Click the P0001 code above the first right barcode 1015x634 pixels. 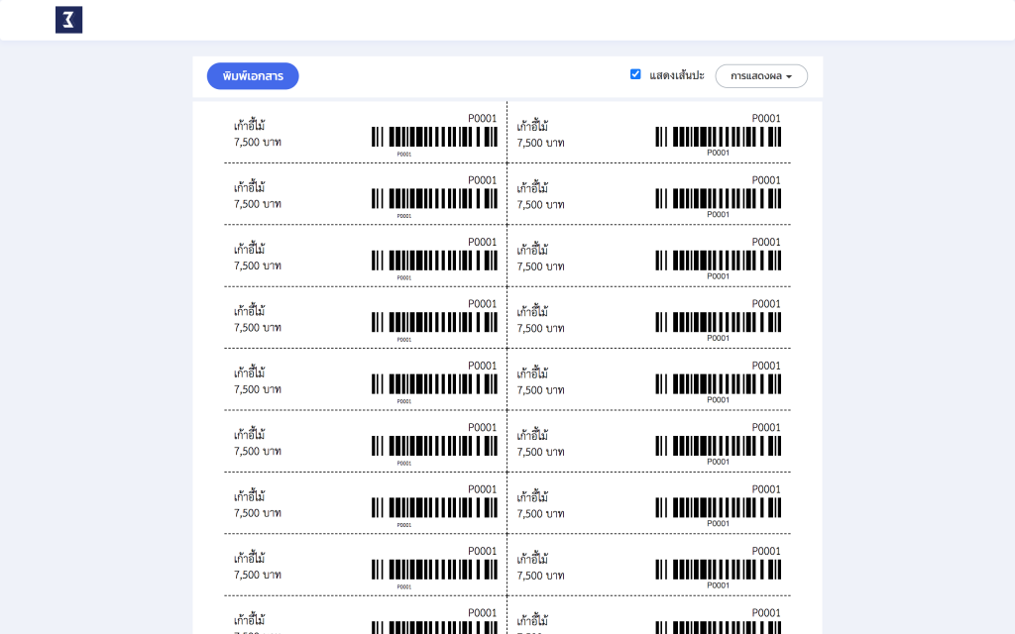(766, 119)
